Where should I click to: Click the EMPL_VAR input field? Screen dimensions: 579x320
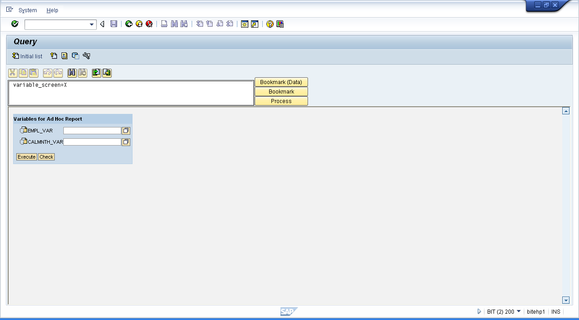pos(92,131)
